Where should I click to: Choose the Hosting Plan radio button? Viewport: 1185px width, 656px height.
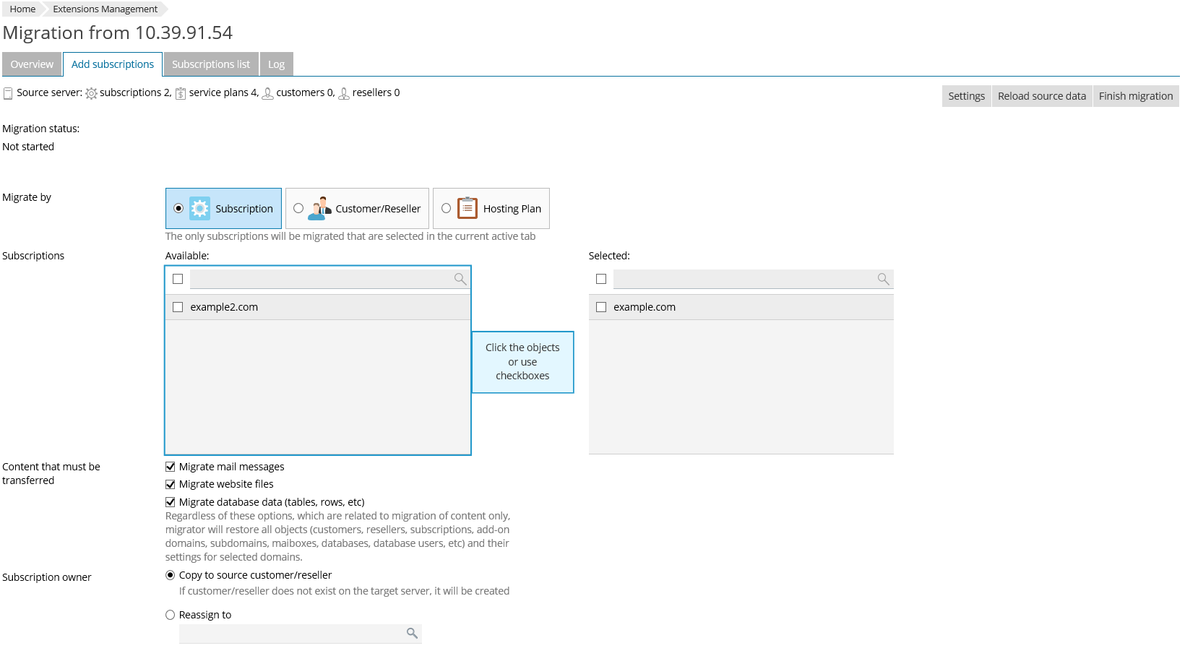pyautogui.click(x=447, y=209)
